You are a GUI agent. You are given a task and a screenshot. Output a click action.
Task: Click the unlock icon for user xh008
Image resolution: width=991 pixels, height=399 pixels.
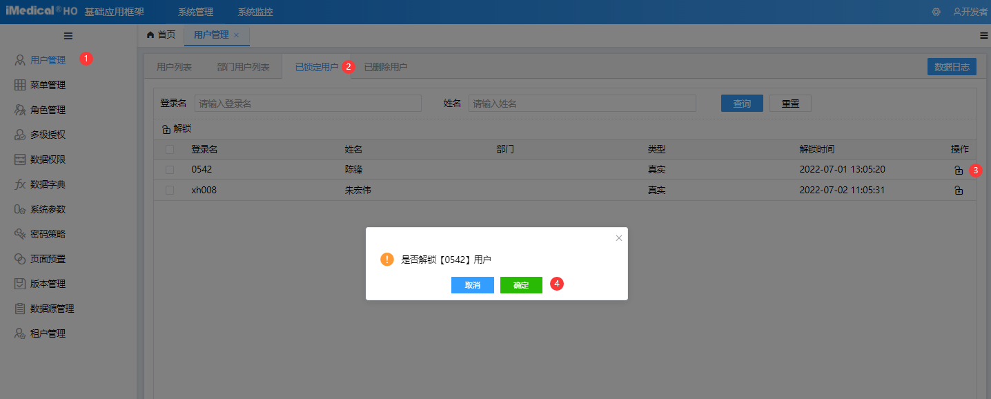click(959, 190)
